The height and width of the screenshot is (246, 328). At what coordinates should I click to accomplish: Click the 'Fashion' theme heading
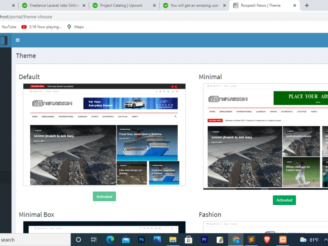[210, 215]
